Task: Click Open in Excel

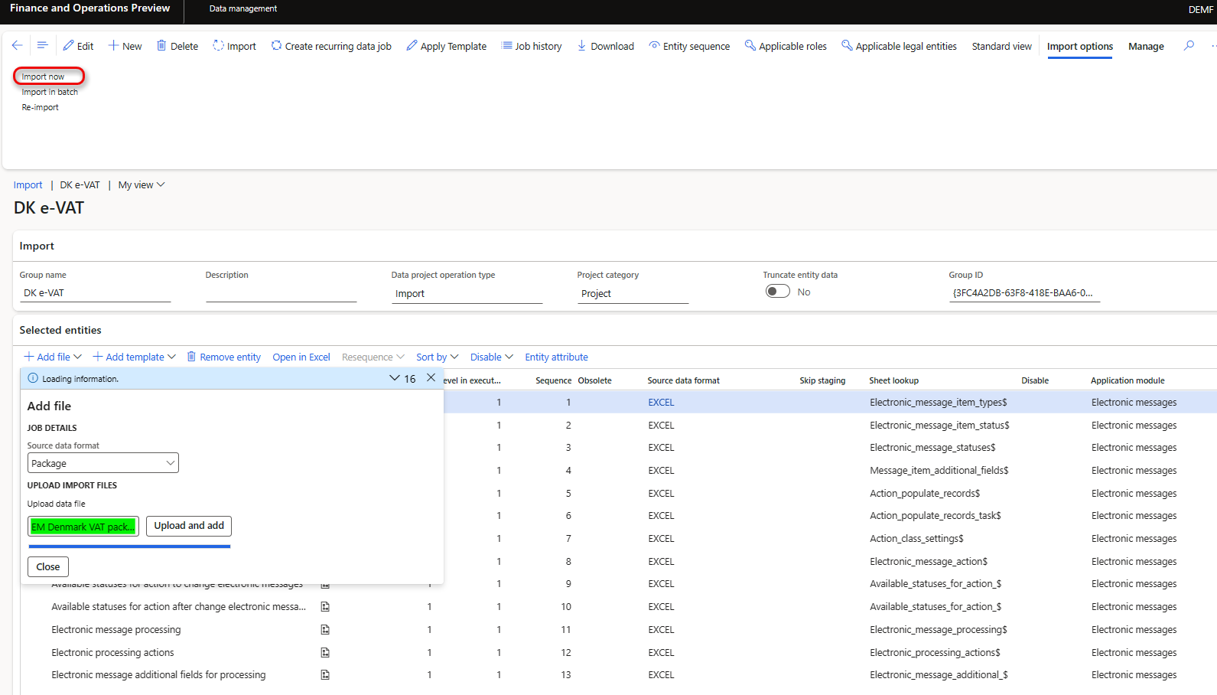Action: [301, 357]
